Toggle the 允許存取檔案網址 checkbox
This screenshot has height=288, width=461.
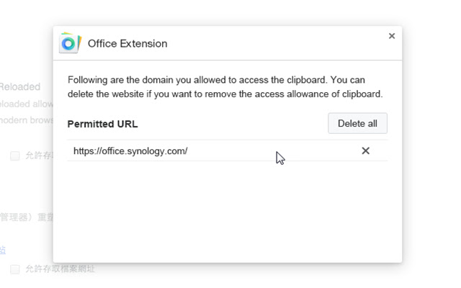[14, 269]
